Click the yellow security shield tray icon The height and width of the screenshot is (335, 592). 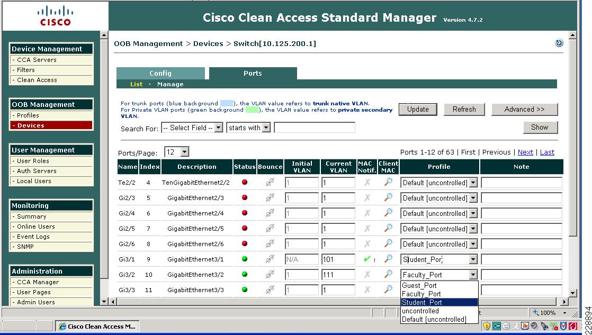pyautogui.click(x=487, y=326)
